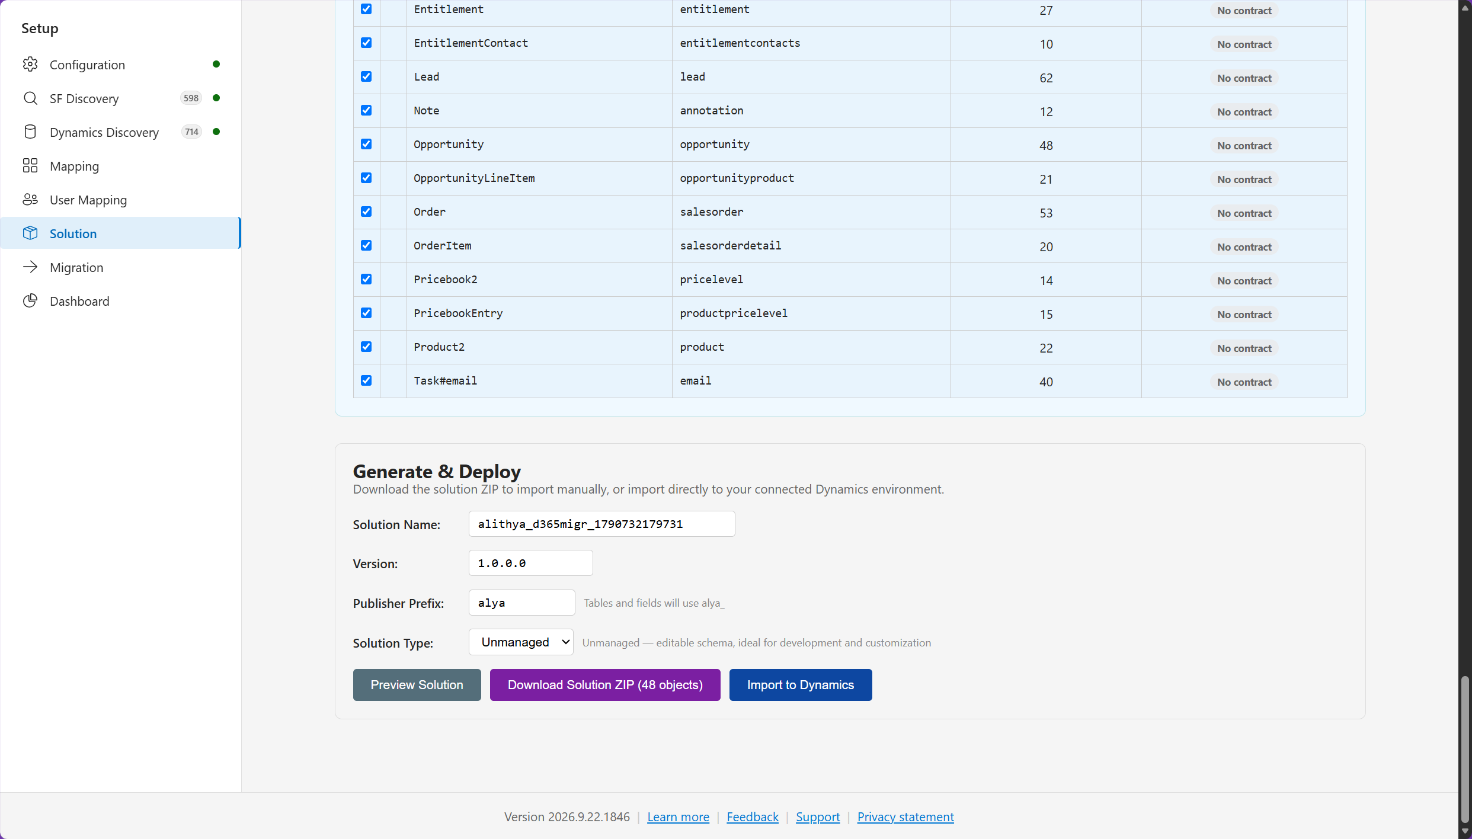This screenshot has width=1472, height=839.
Task: Toggle the Opportunity row checkbox
Action: click(366, 144)
